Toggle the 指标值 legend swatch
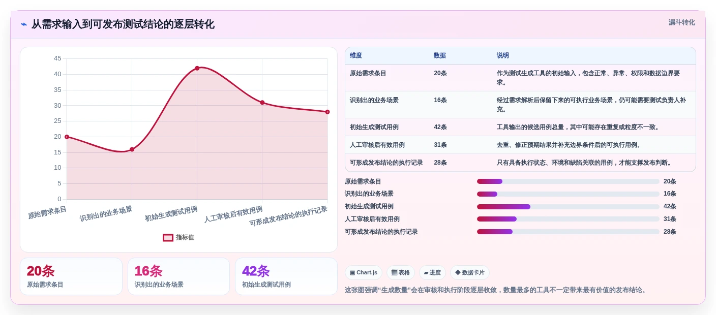The height and width of the screenshot is (315, 716). tap(168, 237)
